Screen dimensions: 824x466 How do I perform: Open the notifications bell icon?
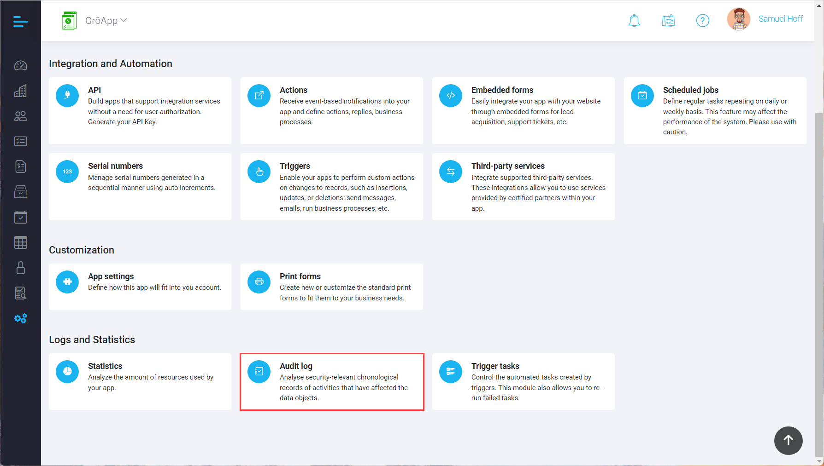(634, 20)
